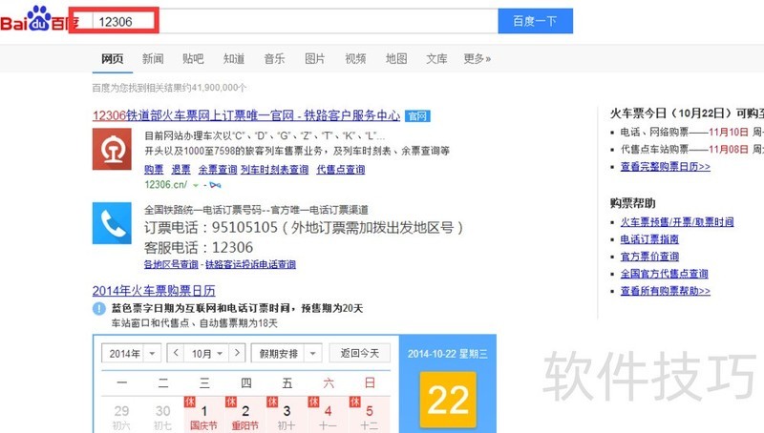
Task: Click the 12306.cn/ green URL
Action: tap(165, 185)
